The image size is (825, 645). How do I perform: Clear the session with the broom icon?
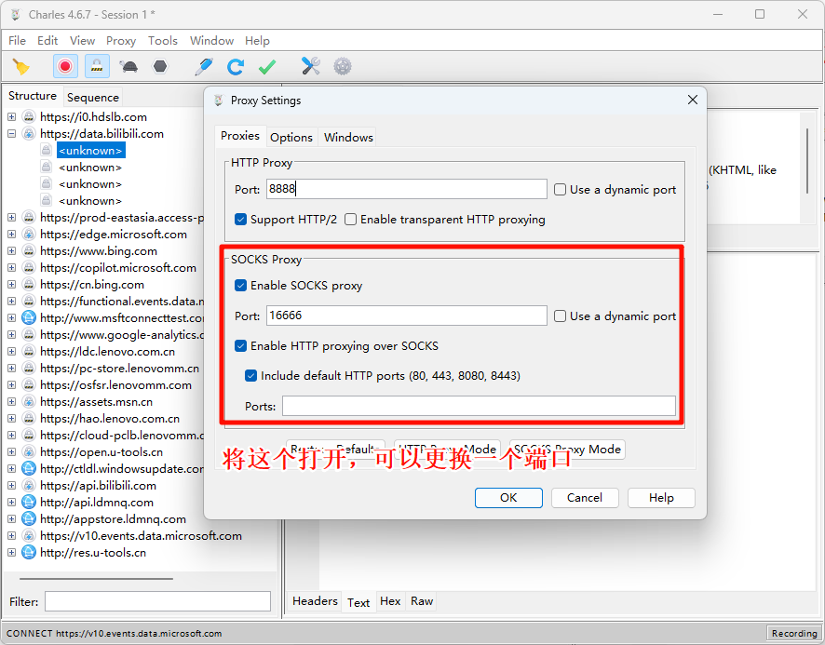(20, 66)
